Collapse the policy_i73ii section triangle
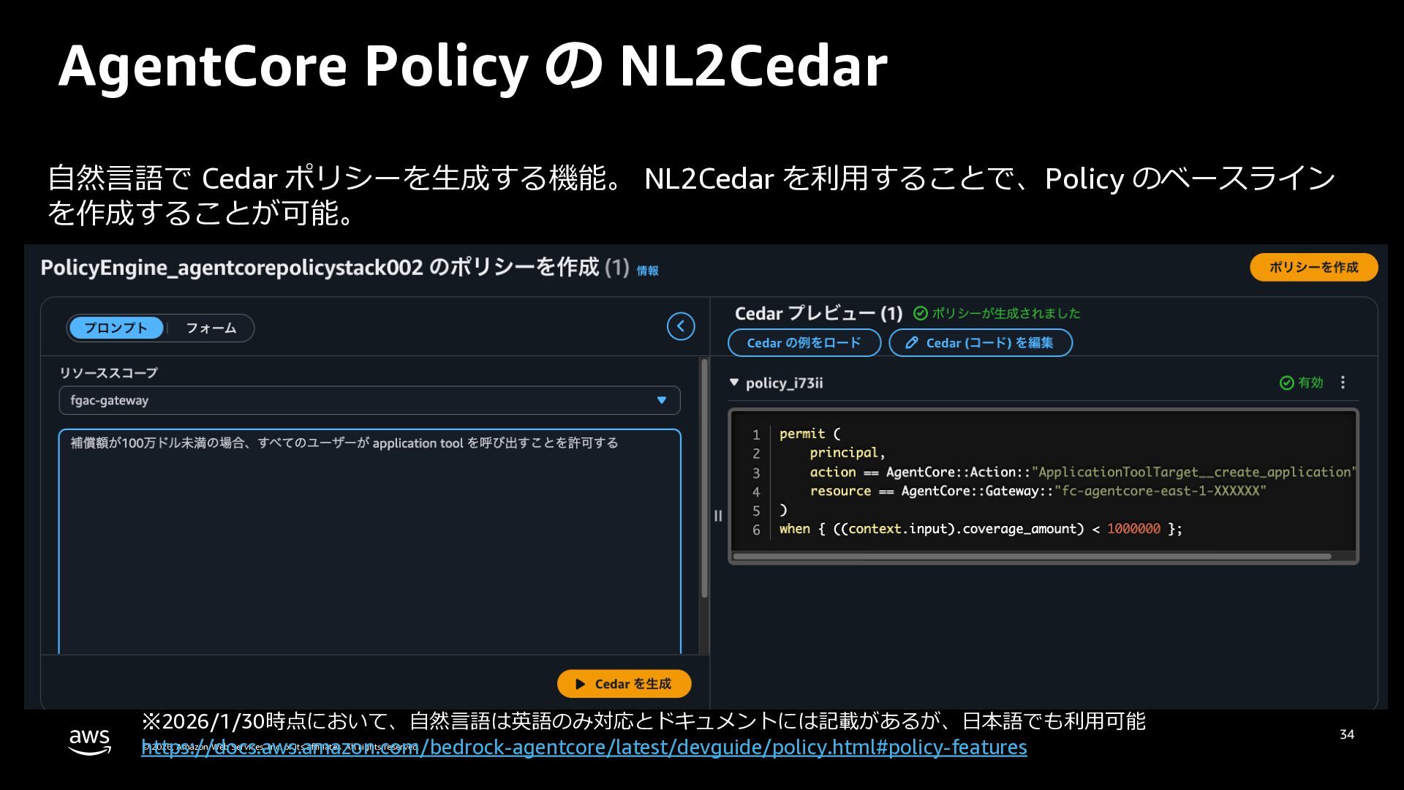 point(734,383)
